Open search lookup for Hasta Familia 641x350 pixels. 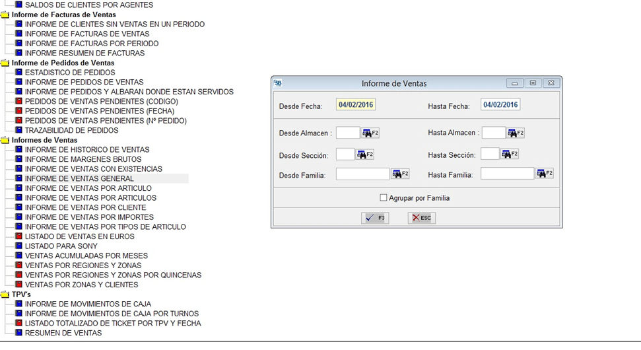click(x=544, y=174)
